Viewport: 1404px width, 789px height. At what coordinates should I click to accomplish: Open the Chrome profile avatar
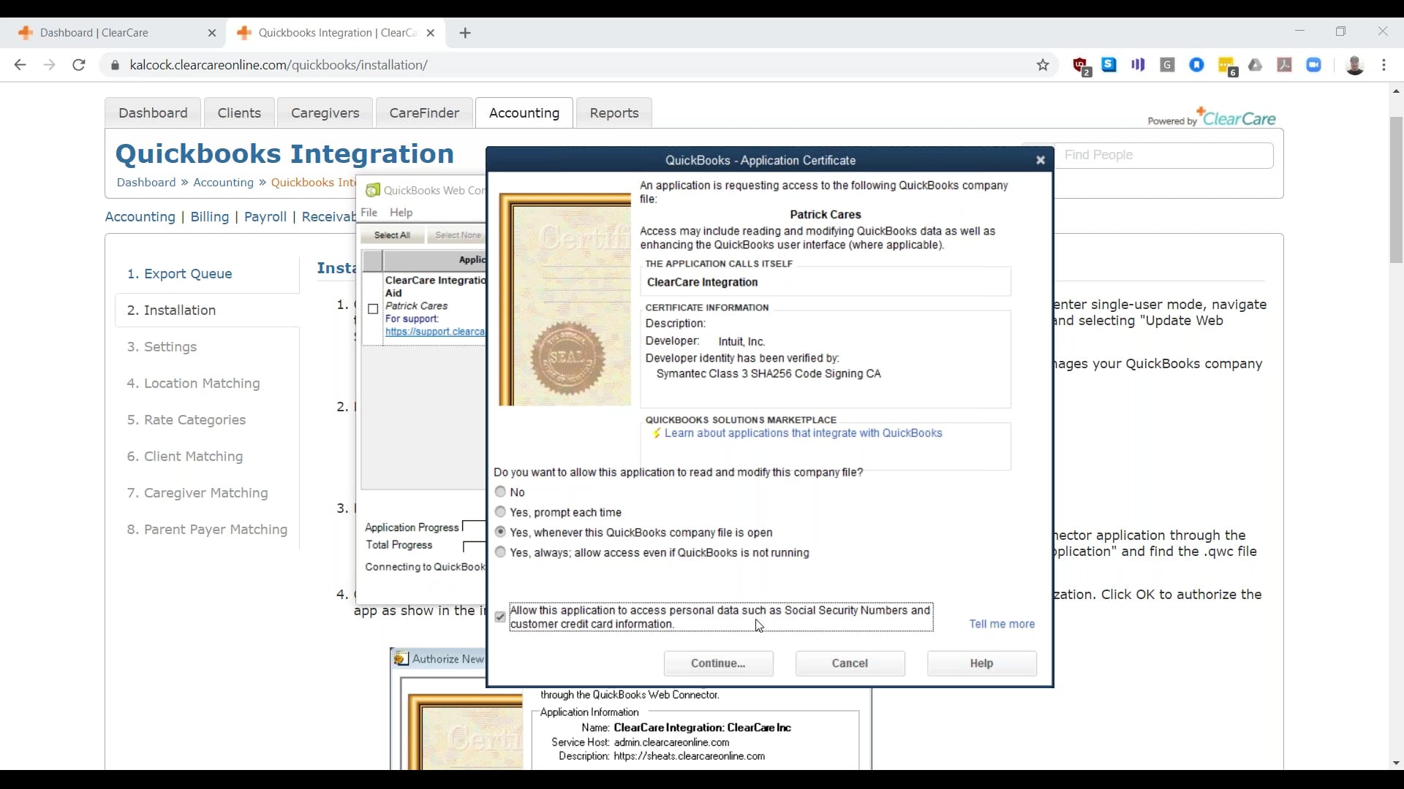1354,65
